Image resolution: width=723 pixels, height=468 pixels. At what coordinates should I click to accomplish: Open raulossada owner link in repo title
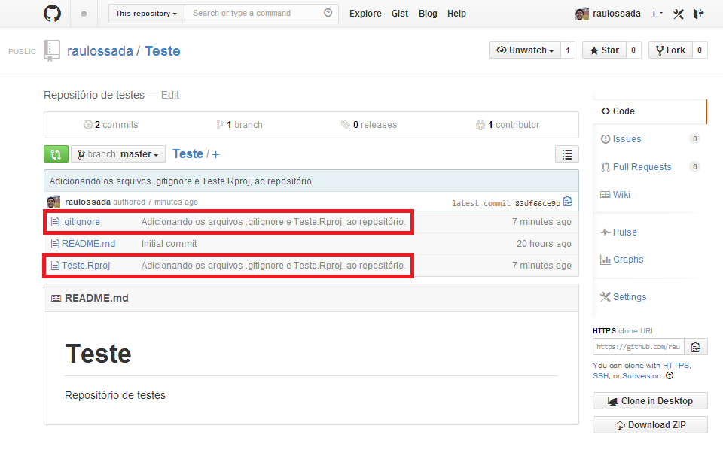(x=100, y=50)
